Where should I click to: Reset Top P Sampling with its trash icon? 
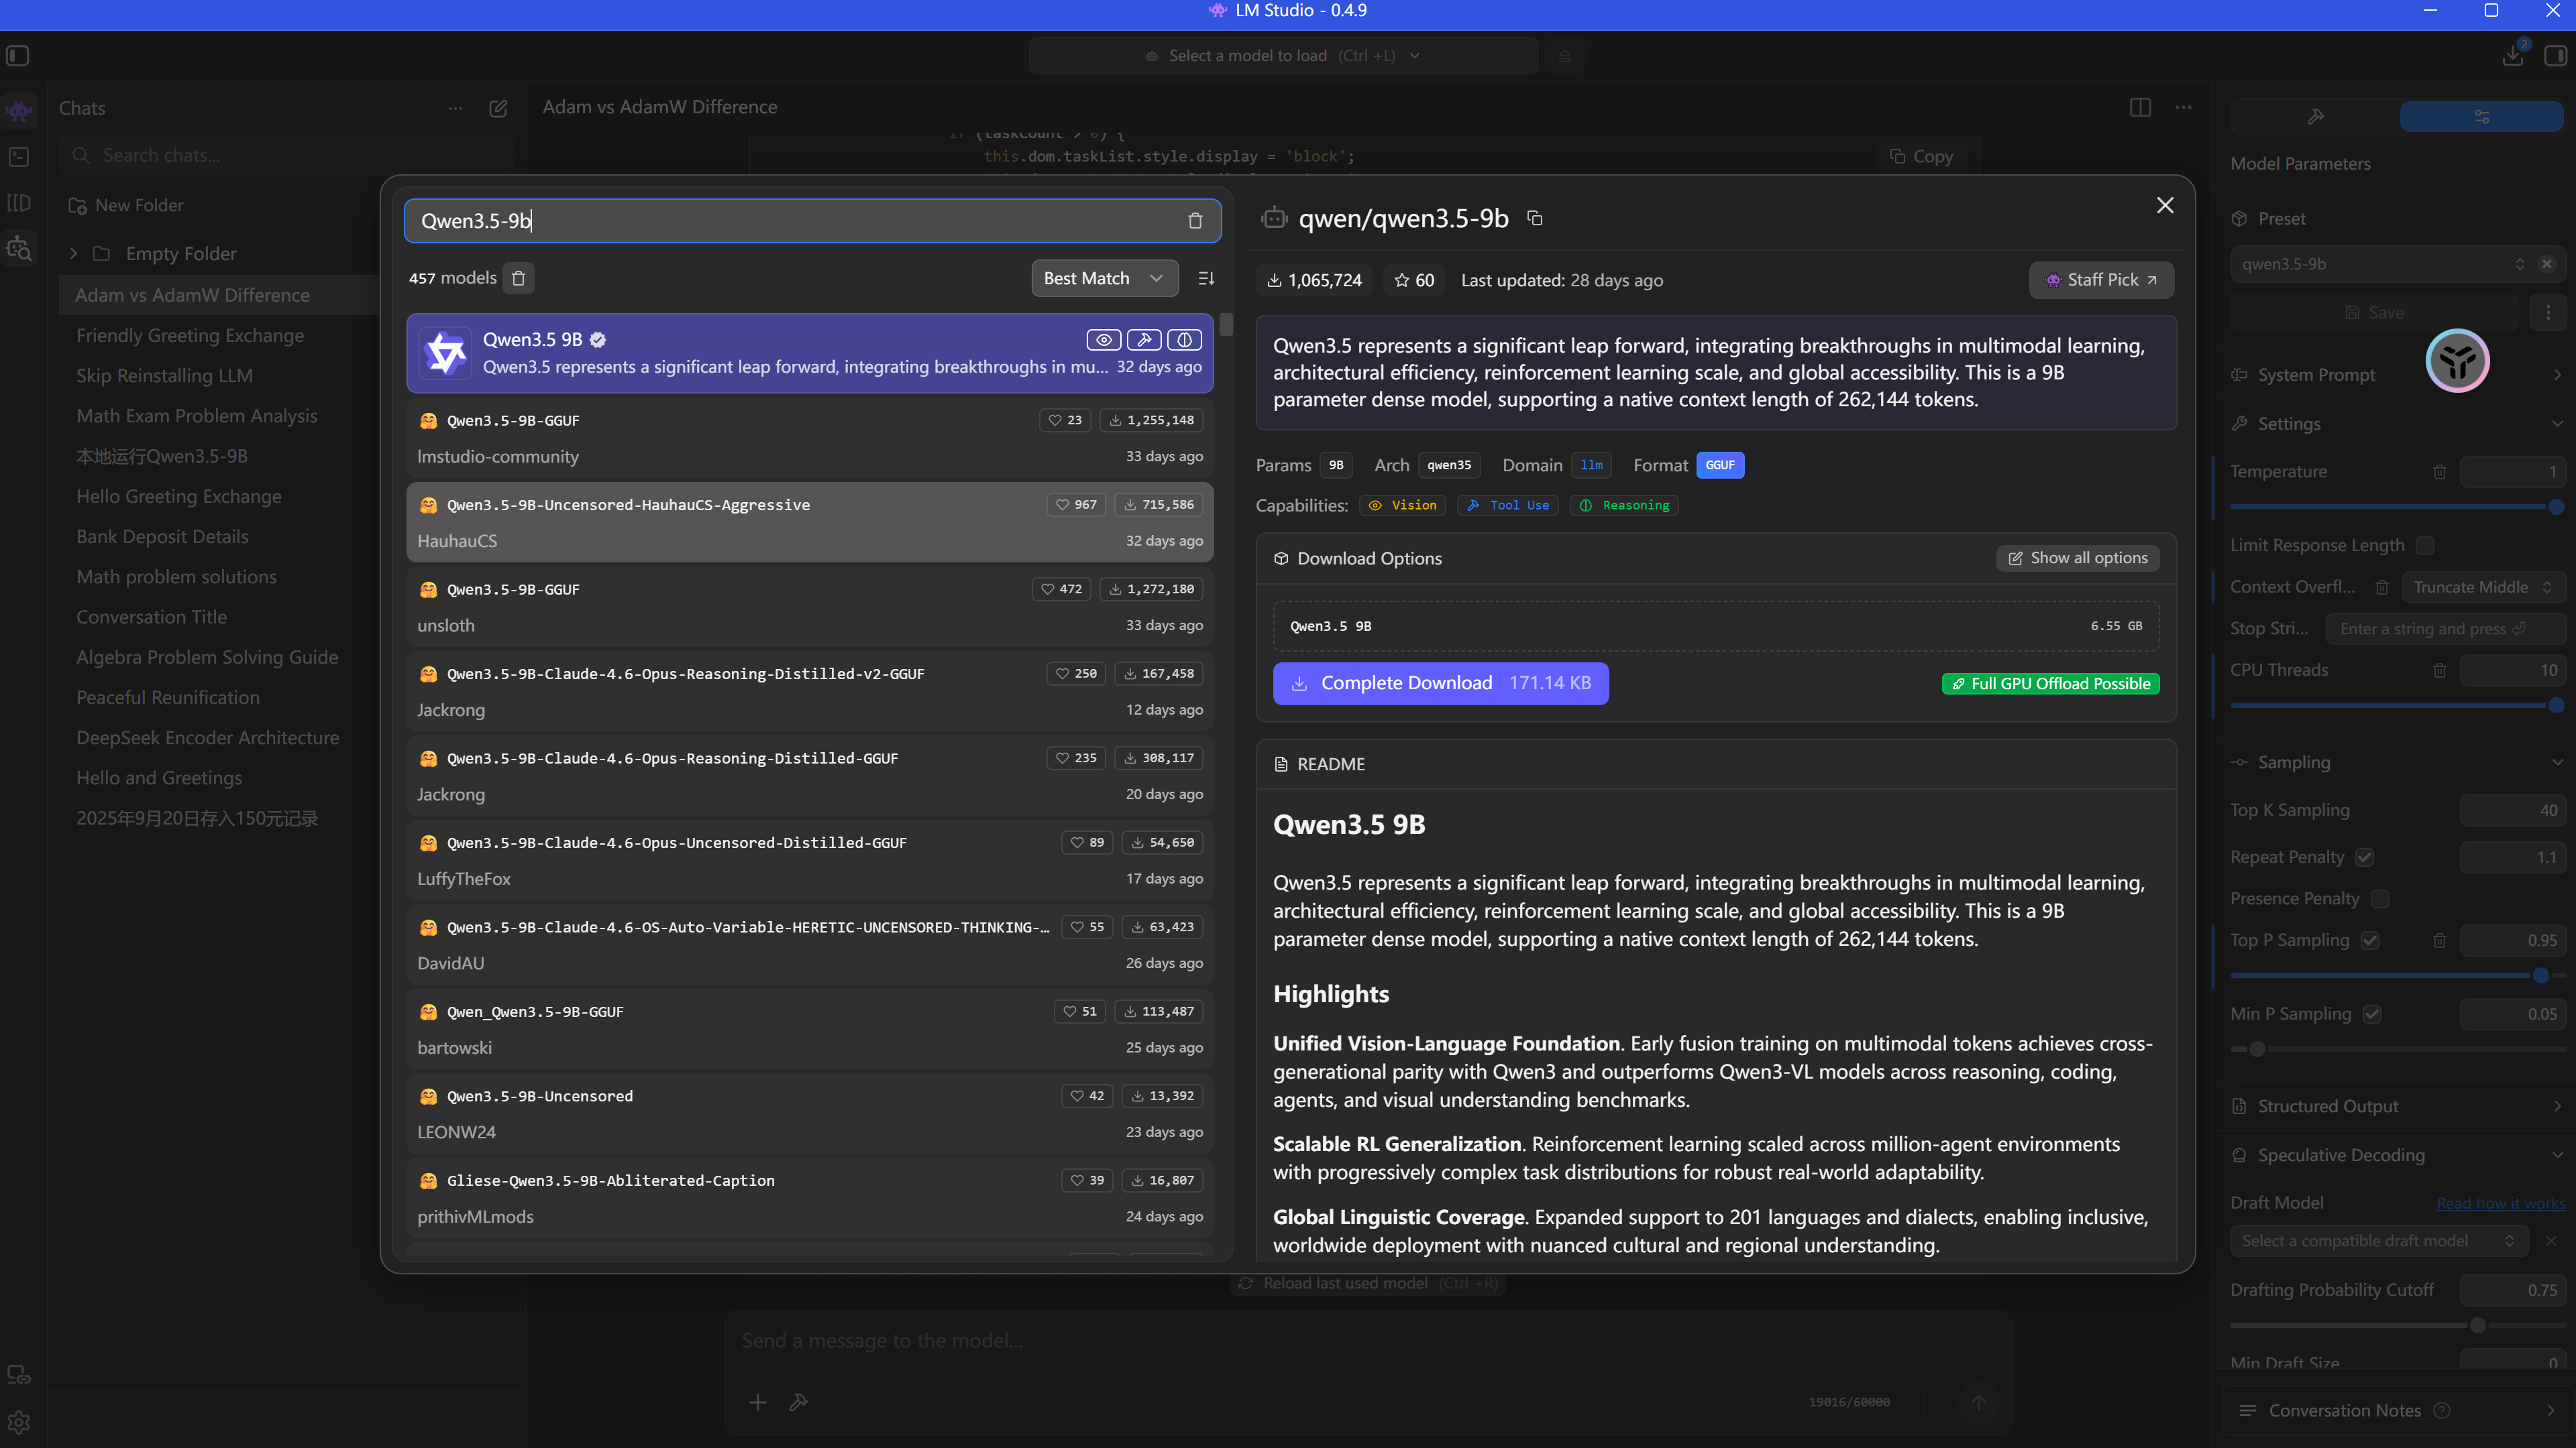point(2440,941)
